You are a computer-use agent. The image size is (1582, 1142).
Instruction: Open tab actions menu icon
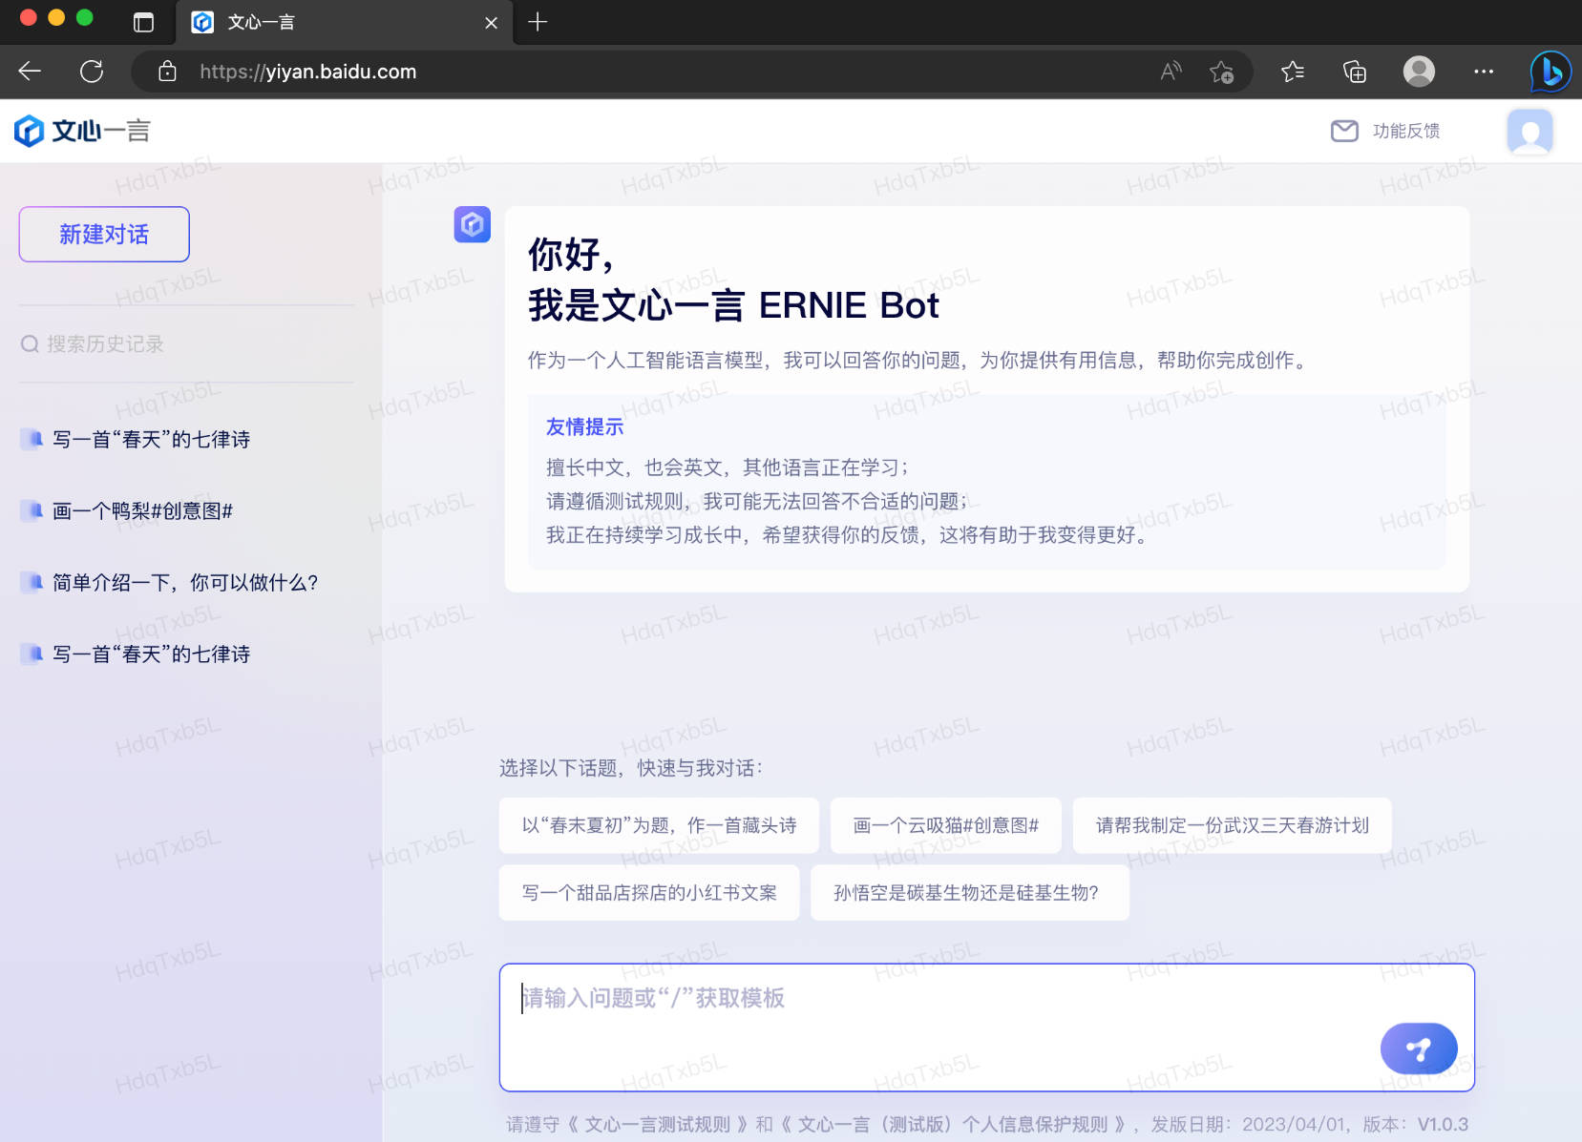[x=143, y=22]
